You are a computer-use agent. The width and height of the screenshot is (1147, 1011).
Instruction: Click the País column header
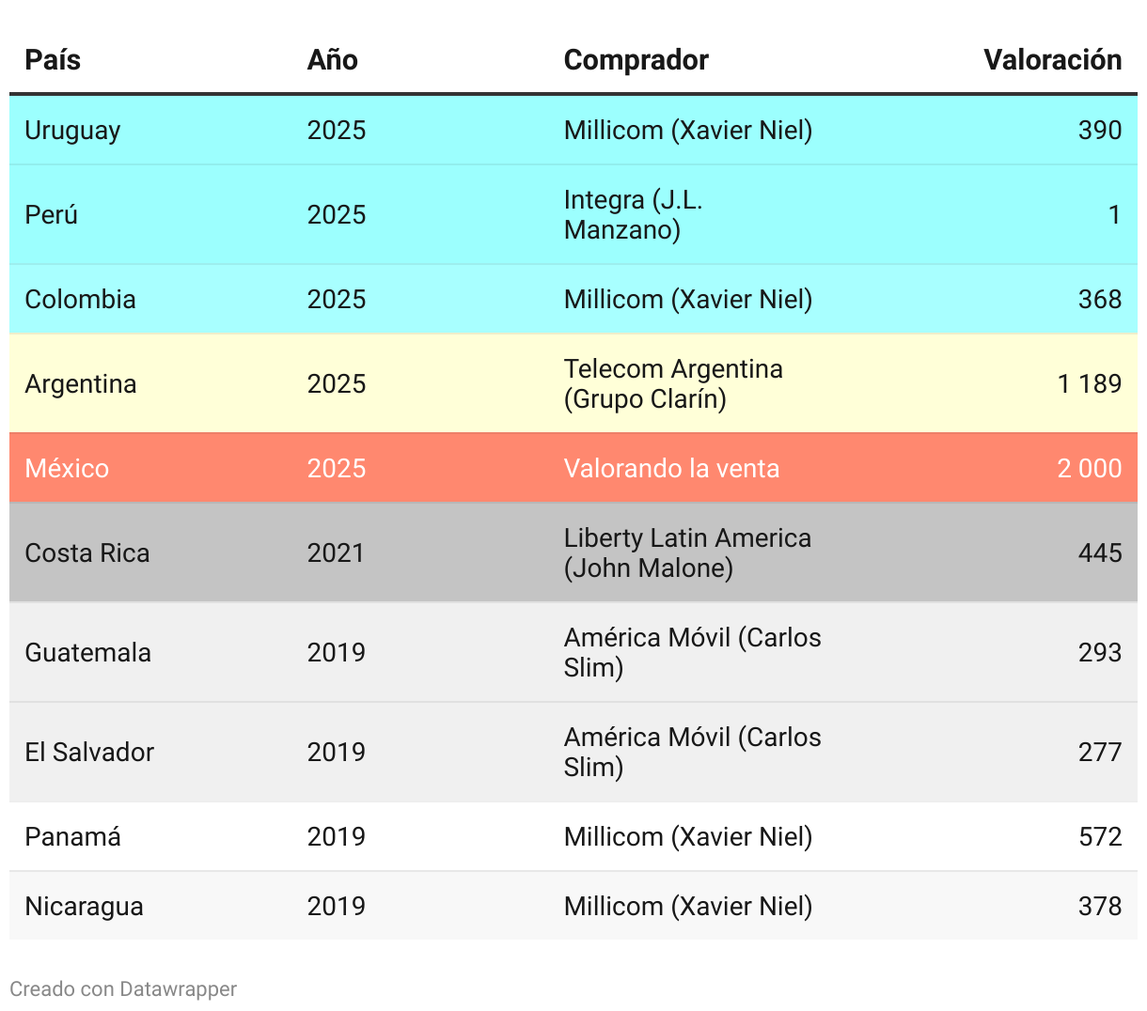coord(53,60)
